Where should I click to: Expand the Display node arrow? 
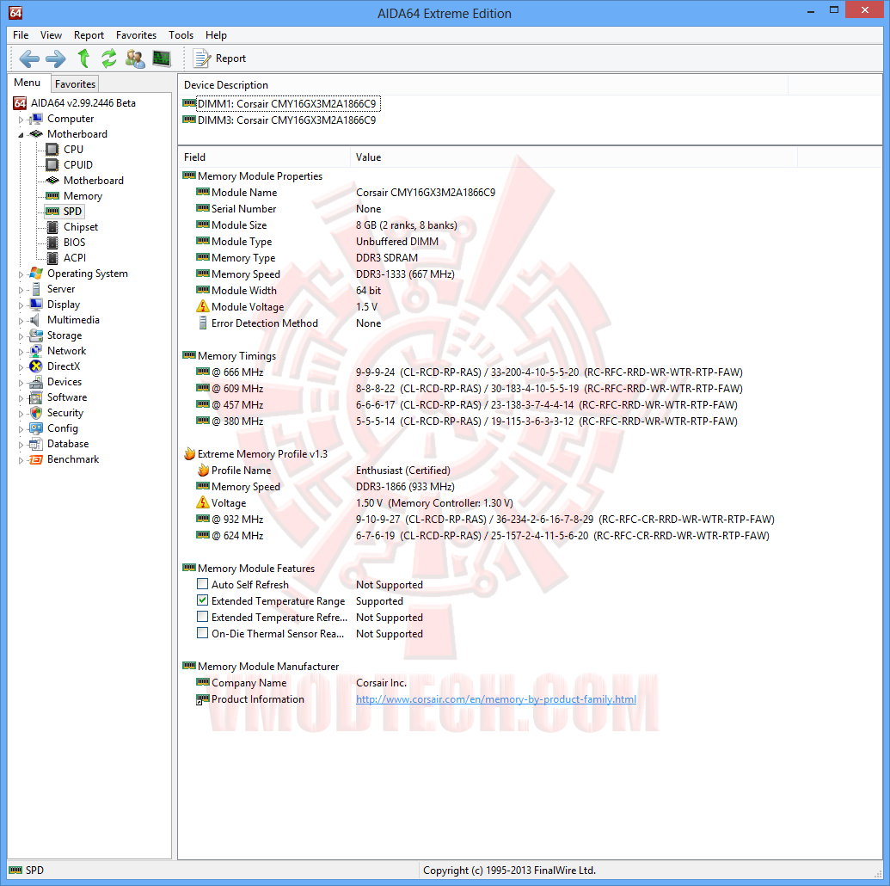[x=21, y=305]
